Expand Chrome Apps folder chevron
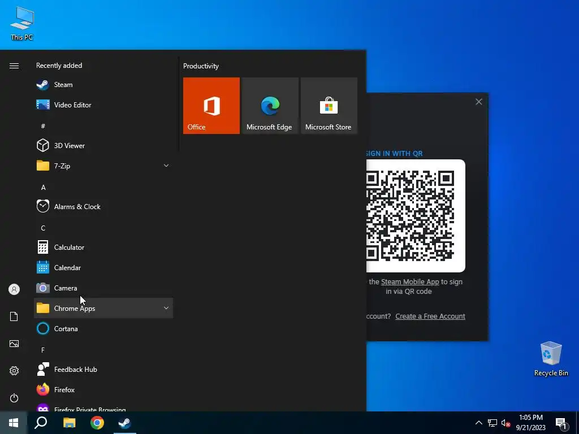The width and height of the screenshot is (579, 434). [166, 308]
